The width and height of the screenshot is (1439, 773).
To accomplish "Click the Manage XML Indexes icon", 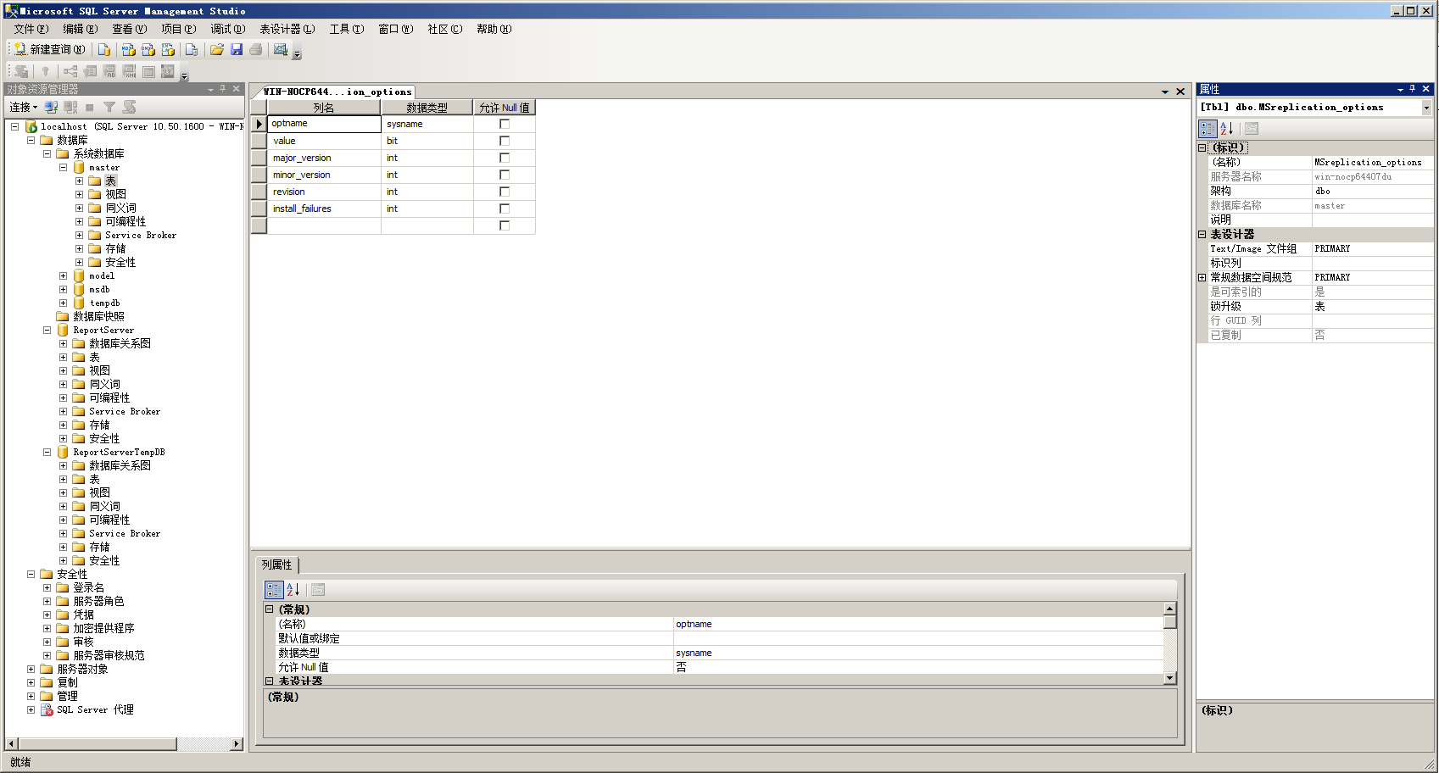I will (129, 72).
